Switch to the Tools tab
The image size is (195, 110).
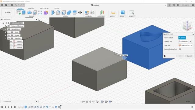56,9
